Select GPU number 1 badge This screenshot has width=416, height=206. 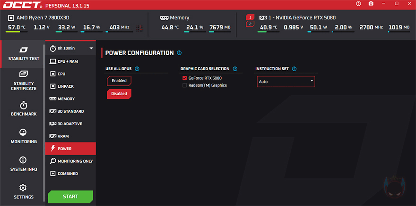[250, 17]
